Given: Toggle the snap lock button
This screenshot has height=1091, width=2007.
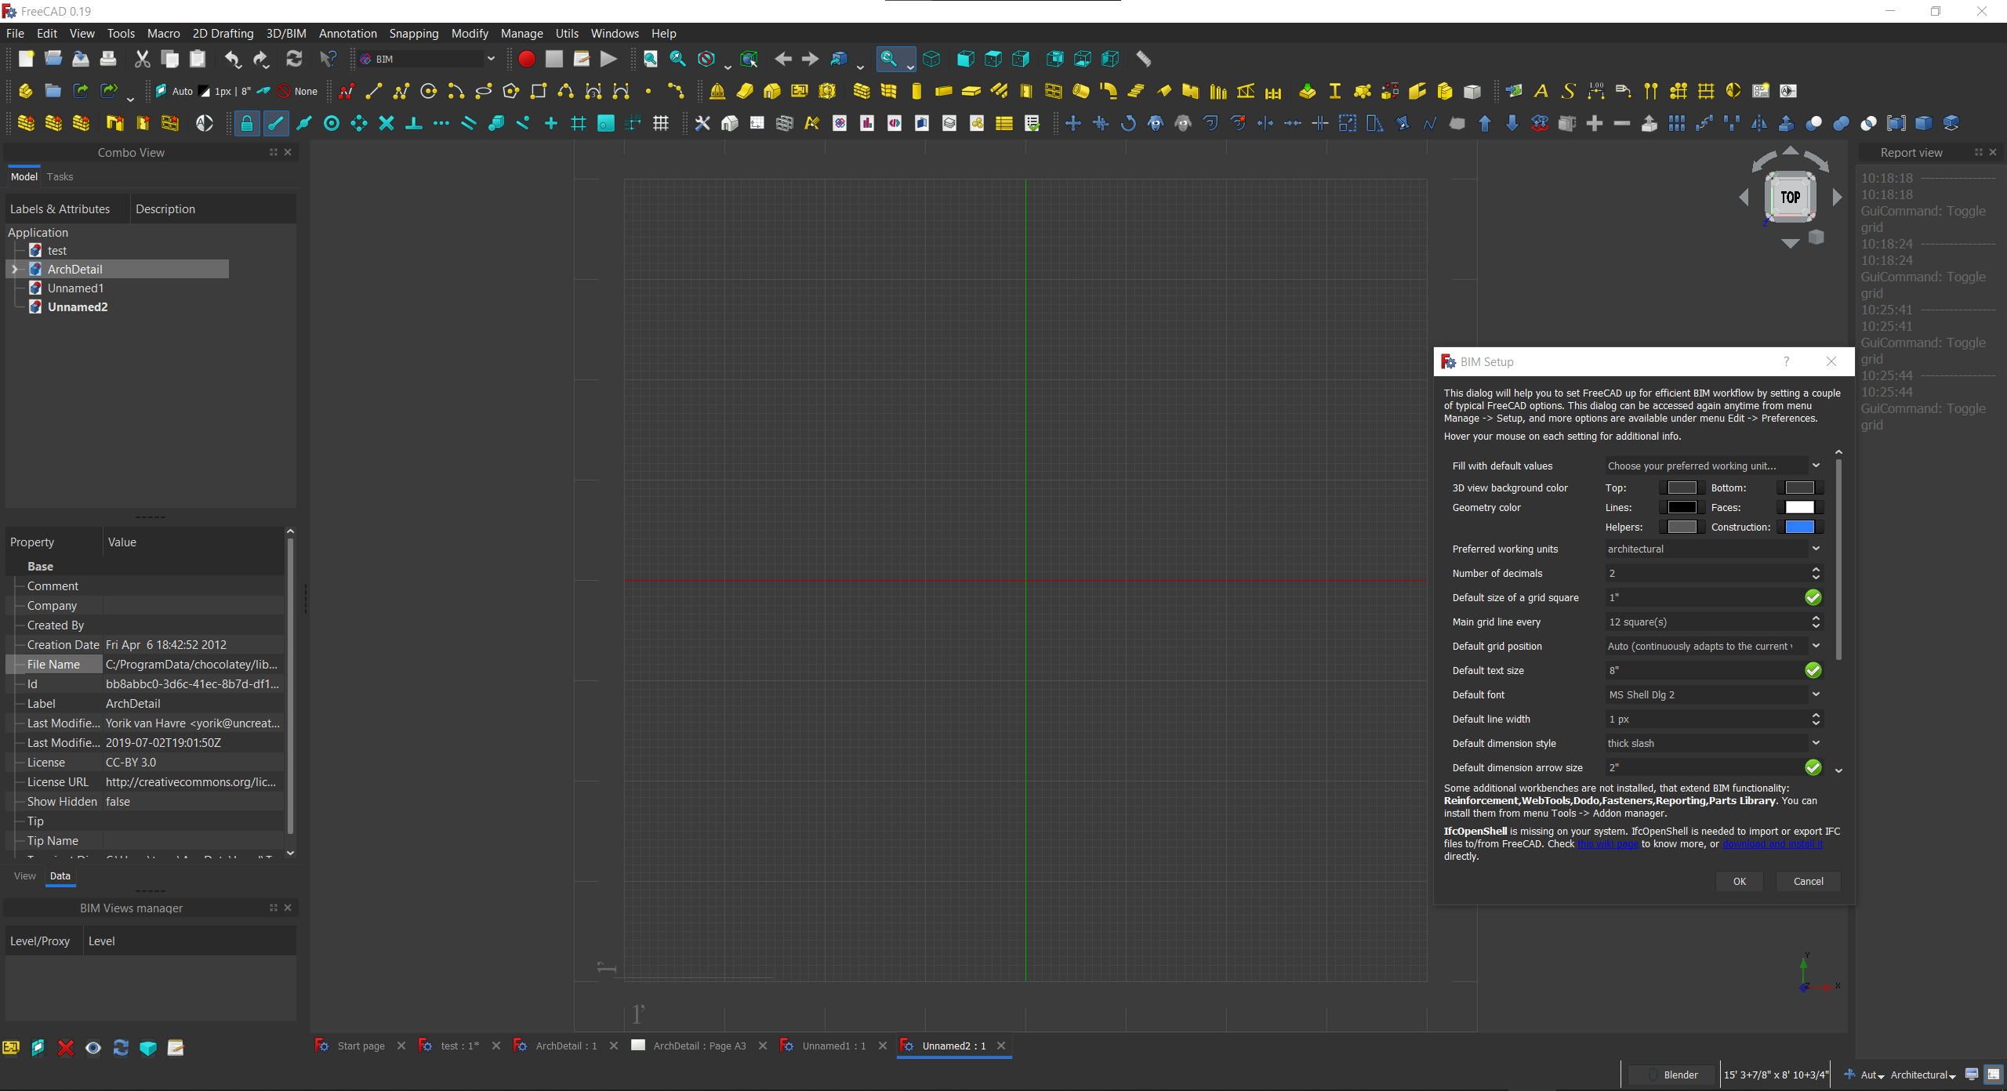Looking at the screenshot, I should [x=246, y=123].
